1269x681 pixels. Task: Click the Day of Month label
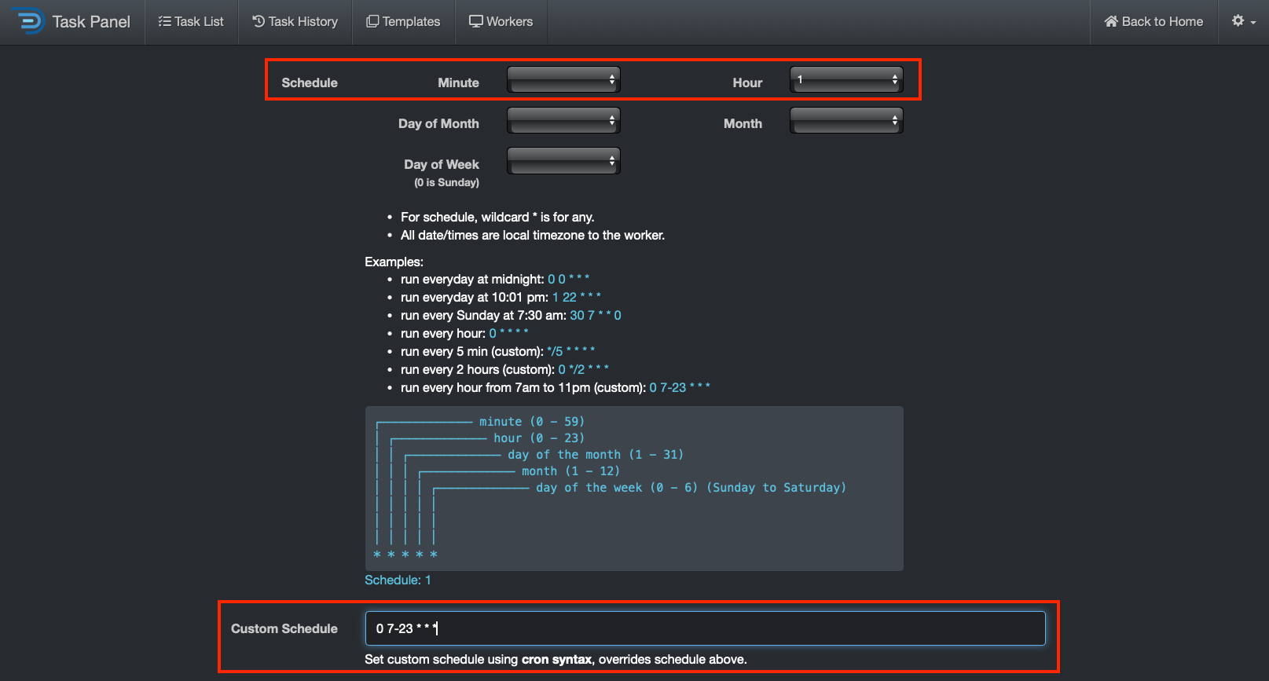point(438,123)
